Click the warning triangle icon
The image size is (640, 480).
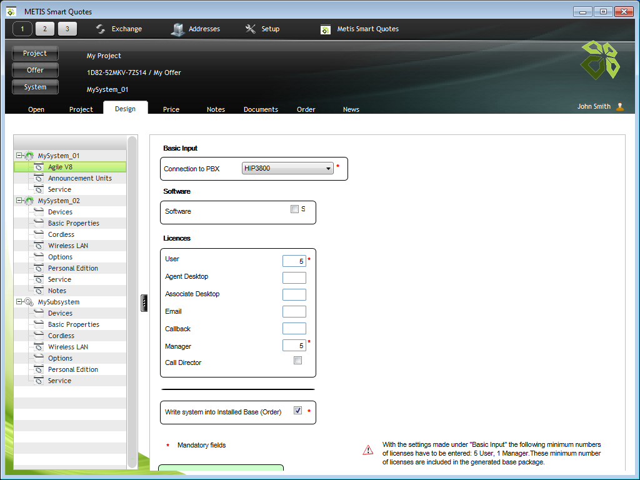(367, 450)
